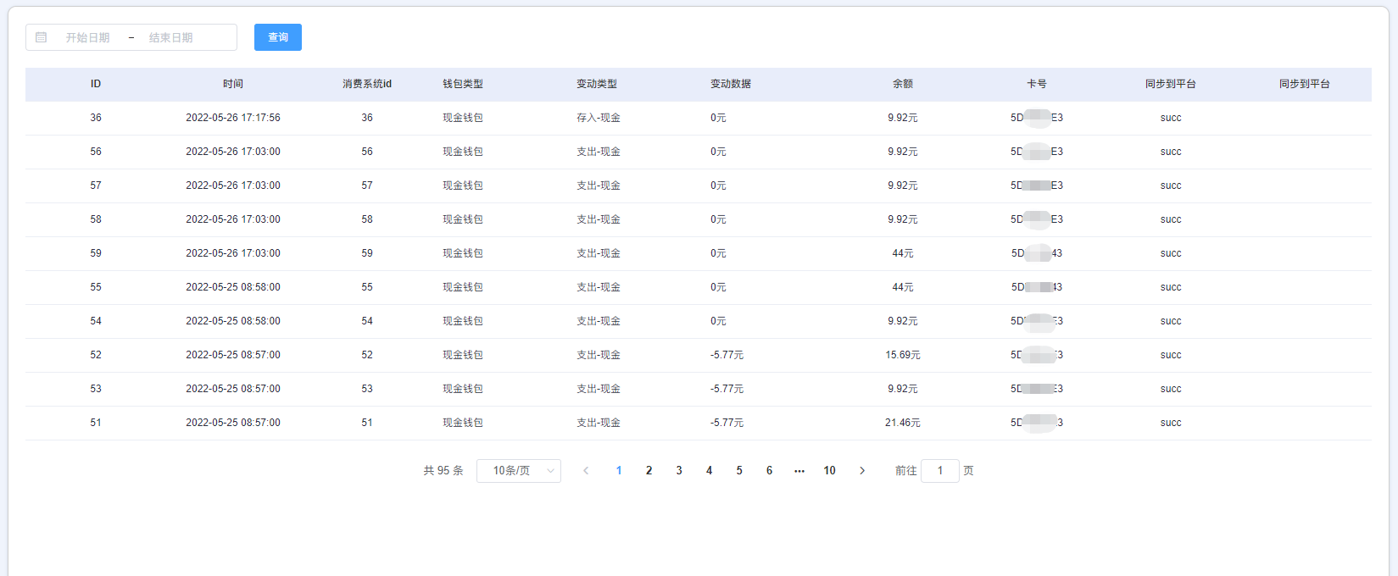Click the succ status in row 51
Image resolution: width=1398 pixels, height=576 pixels.
1171,423
